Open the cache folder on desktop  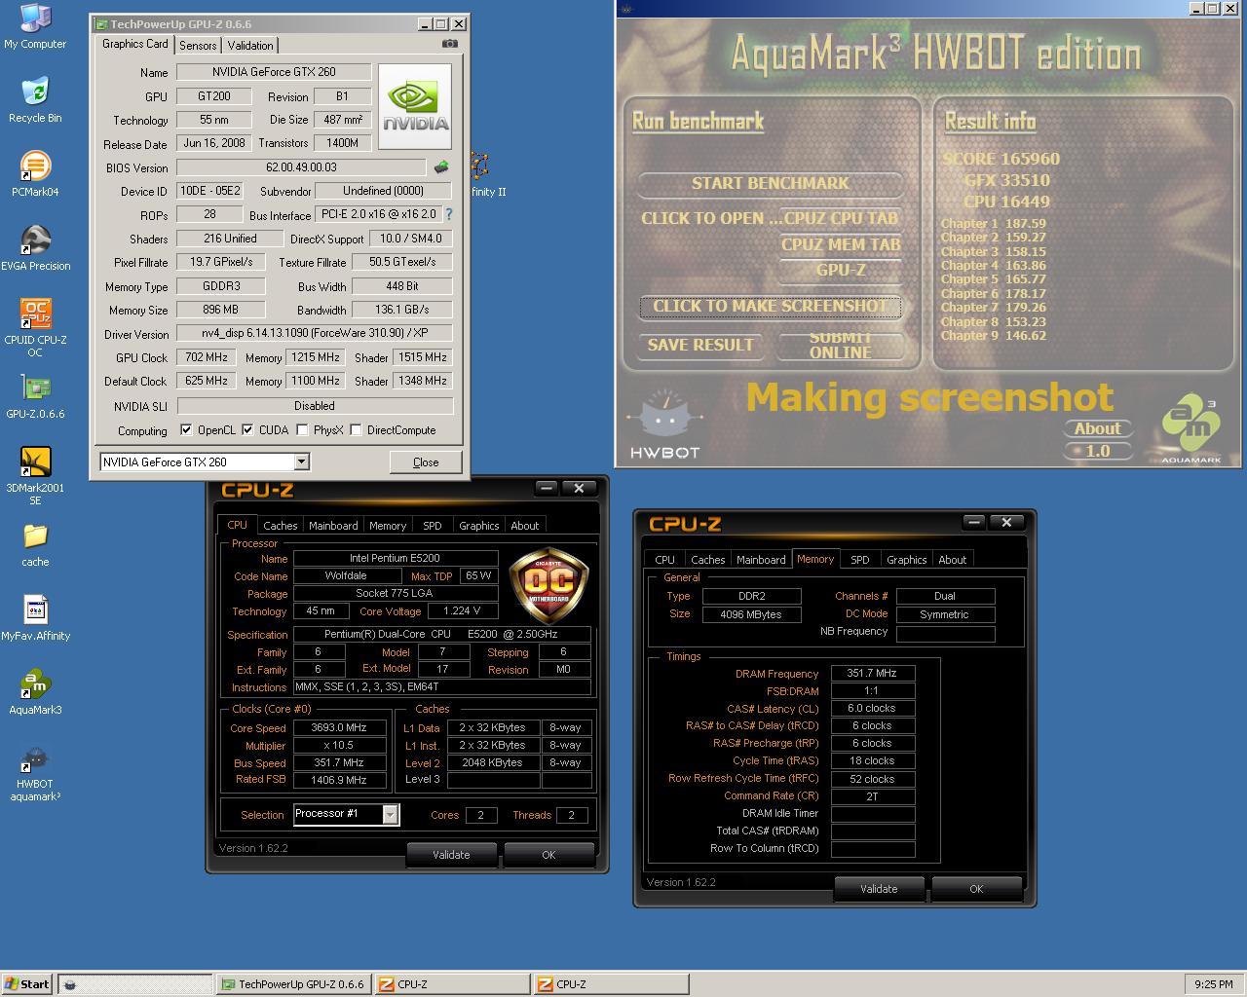35,544
